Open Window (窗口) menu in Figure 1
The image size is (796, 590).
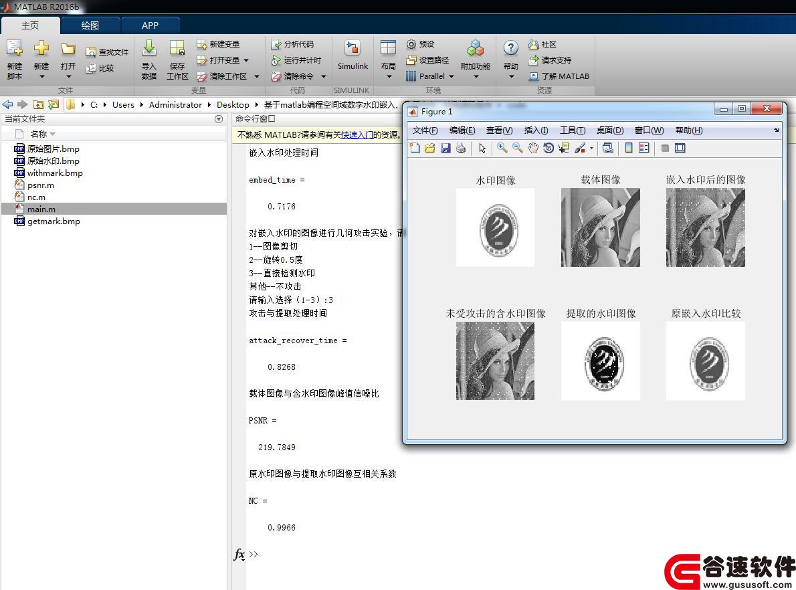[x=649, y=130]
